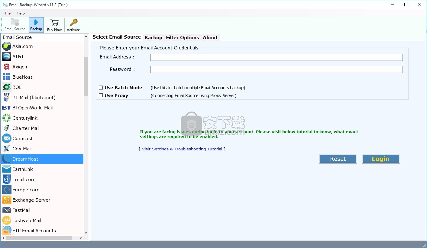The image size is (427, 248).
Task: Click the DreamHost moon icon
Action: tap(6, 159)
